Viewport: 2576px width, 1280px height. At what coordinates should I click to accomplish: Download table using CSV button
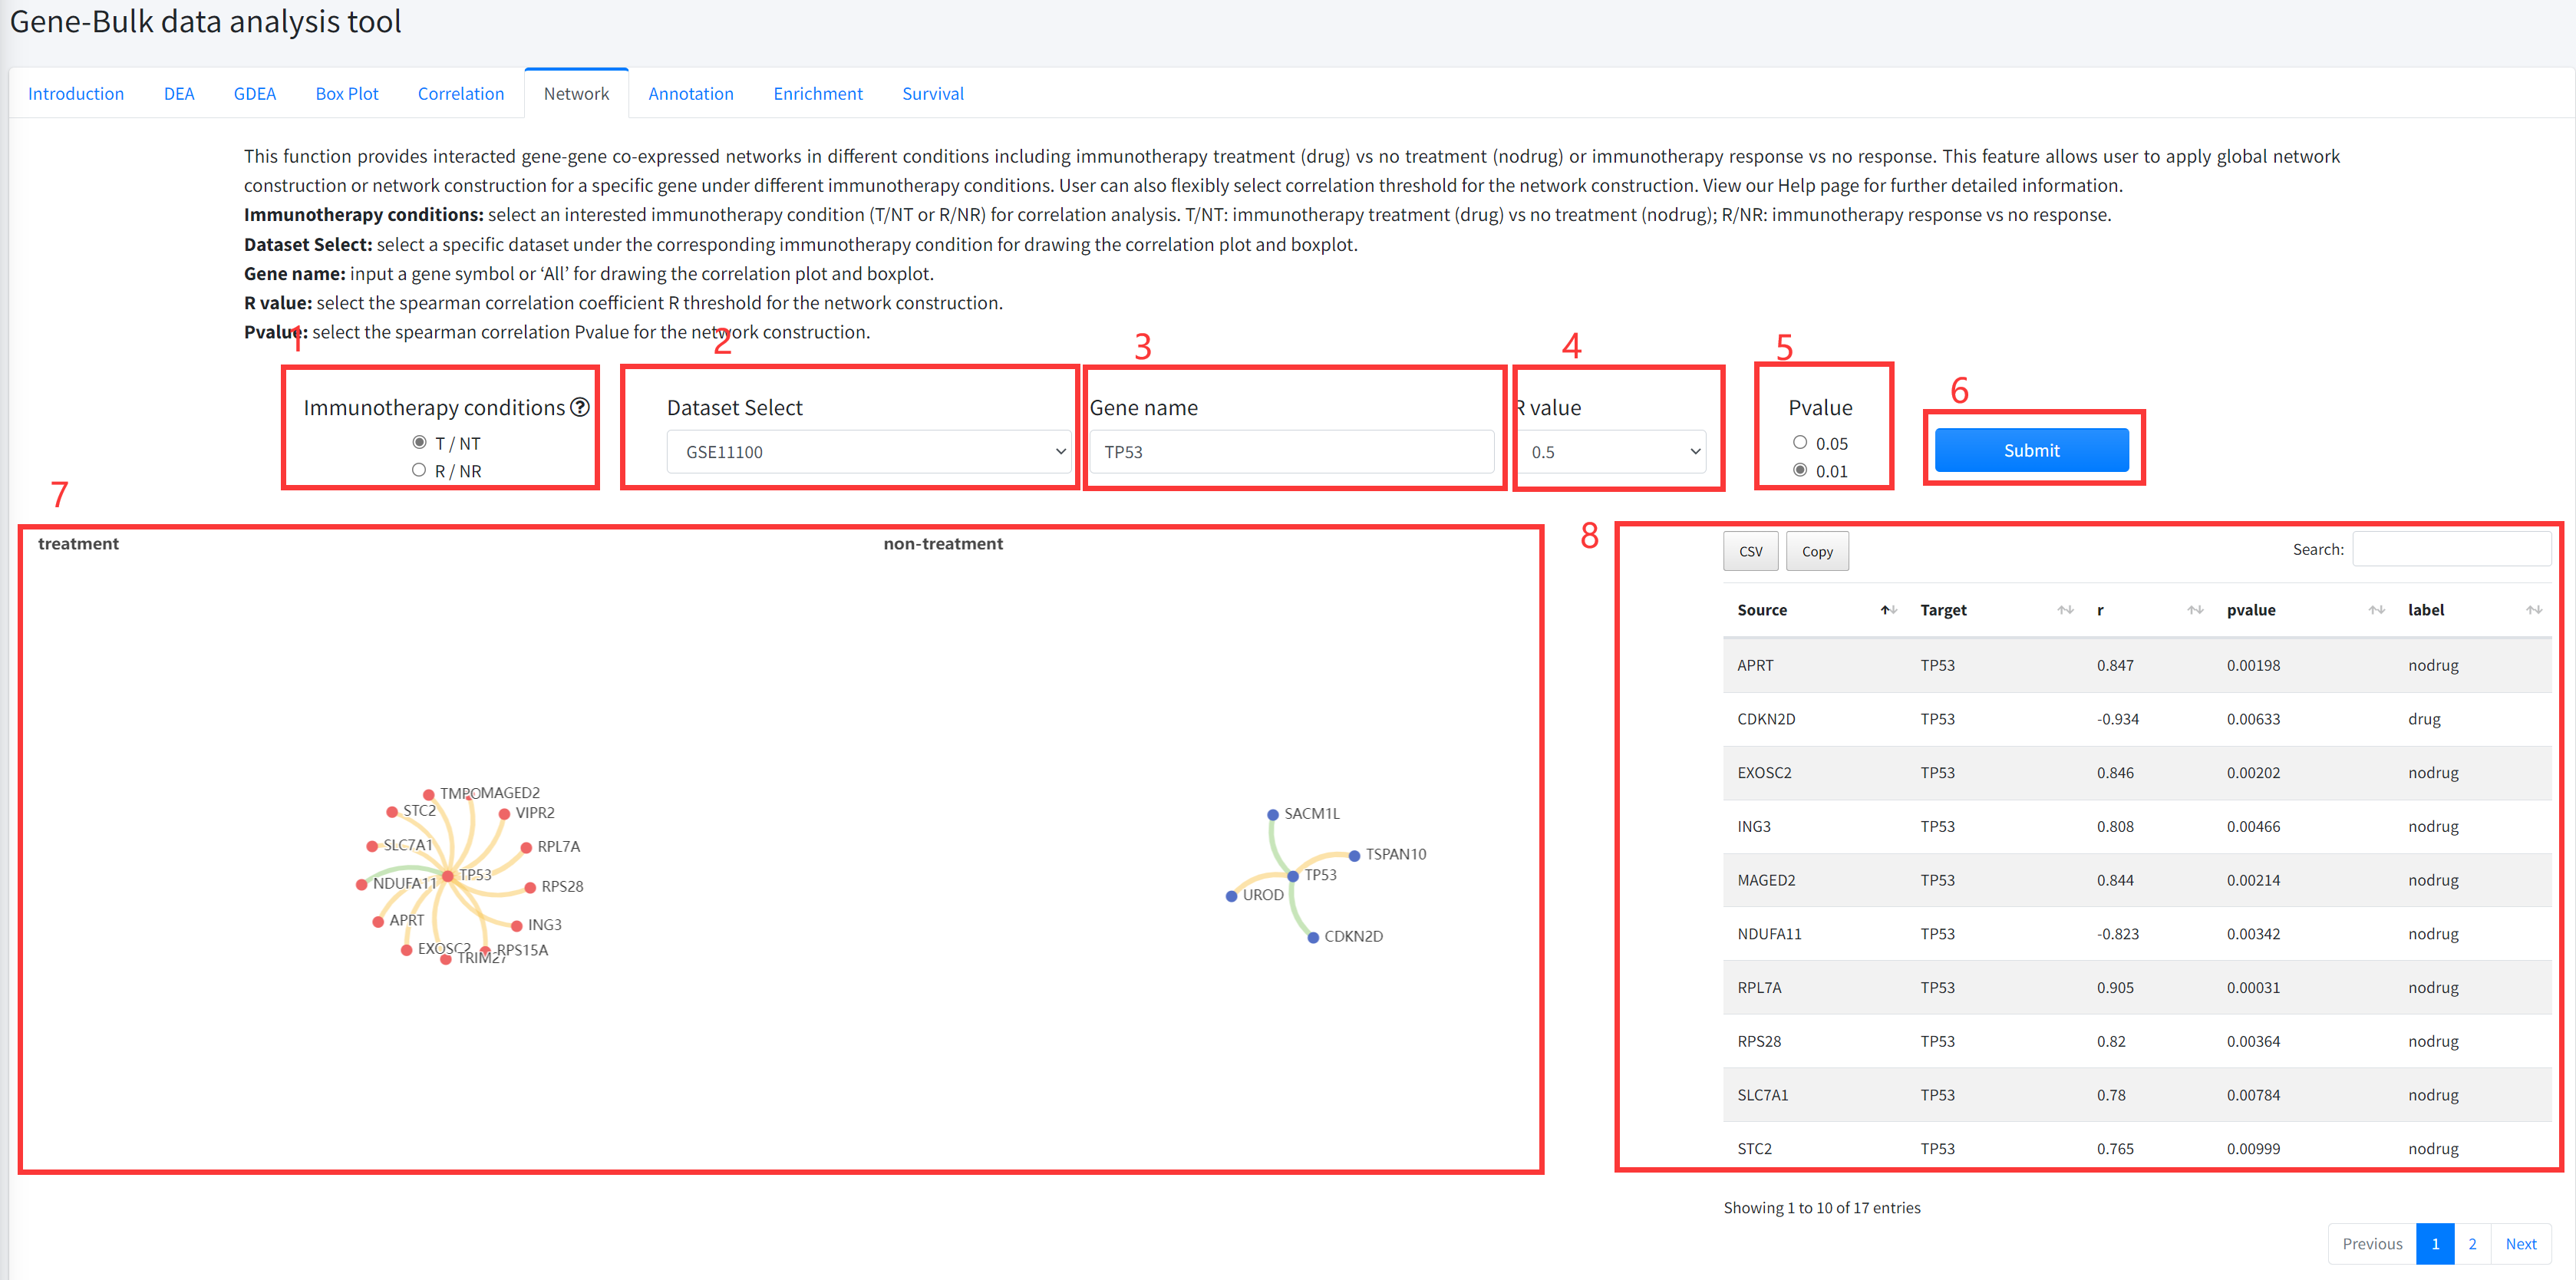click(x=1750, y=551)
